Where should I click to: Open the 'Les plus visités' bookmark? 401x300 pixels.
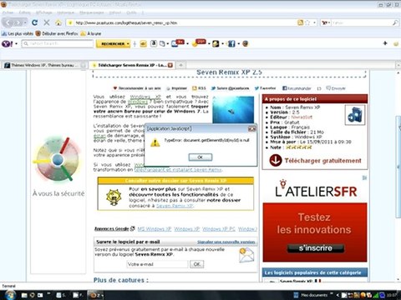coord(18,33)
